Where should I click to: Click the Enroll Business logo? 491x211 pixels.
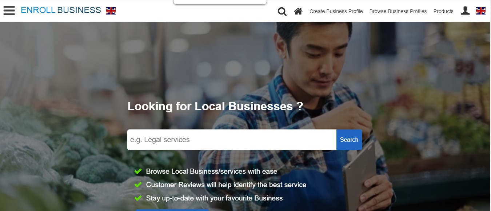pyautogui.click(x=61, y=11)
